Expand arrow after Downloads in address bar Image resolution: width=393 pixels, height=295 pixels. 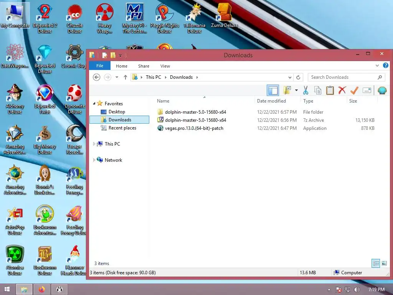(197, 77)
